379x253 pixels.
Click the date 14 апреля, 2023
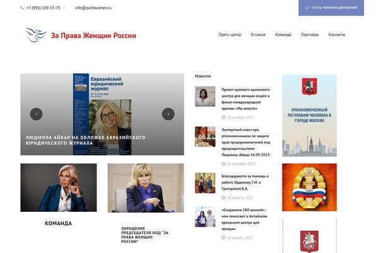pos(240,238)
